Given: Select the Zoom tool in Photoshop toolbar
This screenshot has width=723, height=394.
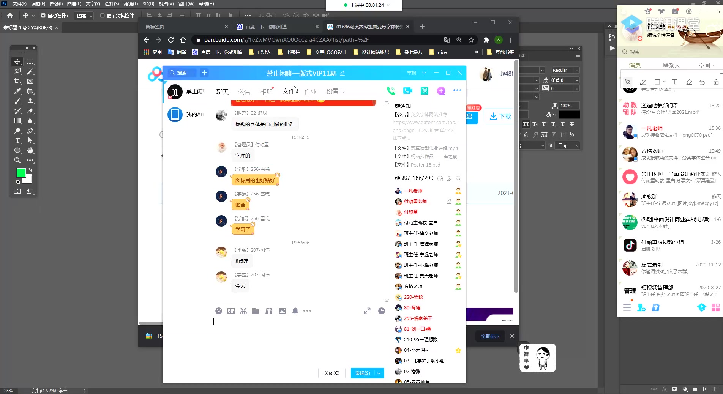Looking at the screenshot, I should click(x=17, y=160).
